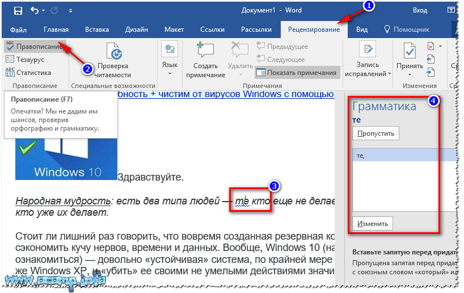Click the Удалить comment icon
Screen dimensions: 464x293
point(240,50)
